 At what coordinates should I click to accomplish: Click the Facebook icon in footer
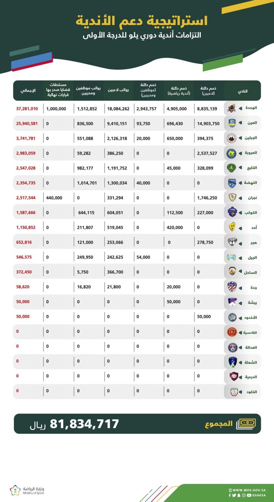230,495
